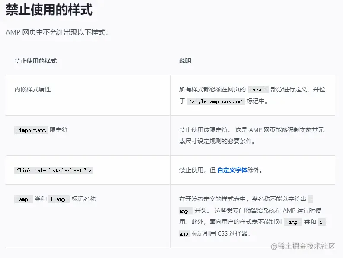Image resolution: width=343 pixels, height=258 pixels.
Task: Click the <head> code snippet
Action: pyautogui.click(x=258, y=90)
